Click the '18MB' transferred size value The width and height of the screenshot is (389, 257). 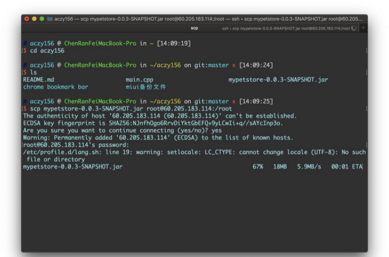click(280, 166)
